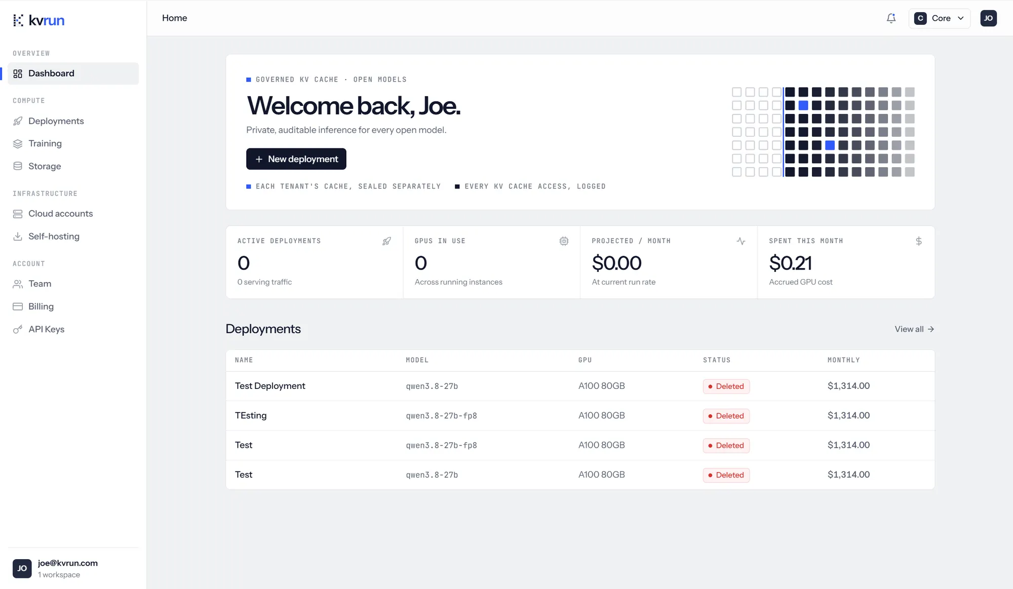Open the Storage page
Screen dimensions: 1013x589
pyautogui.click(x=73, y=166)
